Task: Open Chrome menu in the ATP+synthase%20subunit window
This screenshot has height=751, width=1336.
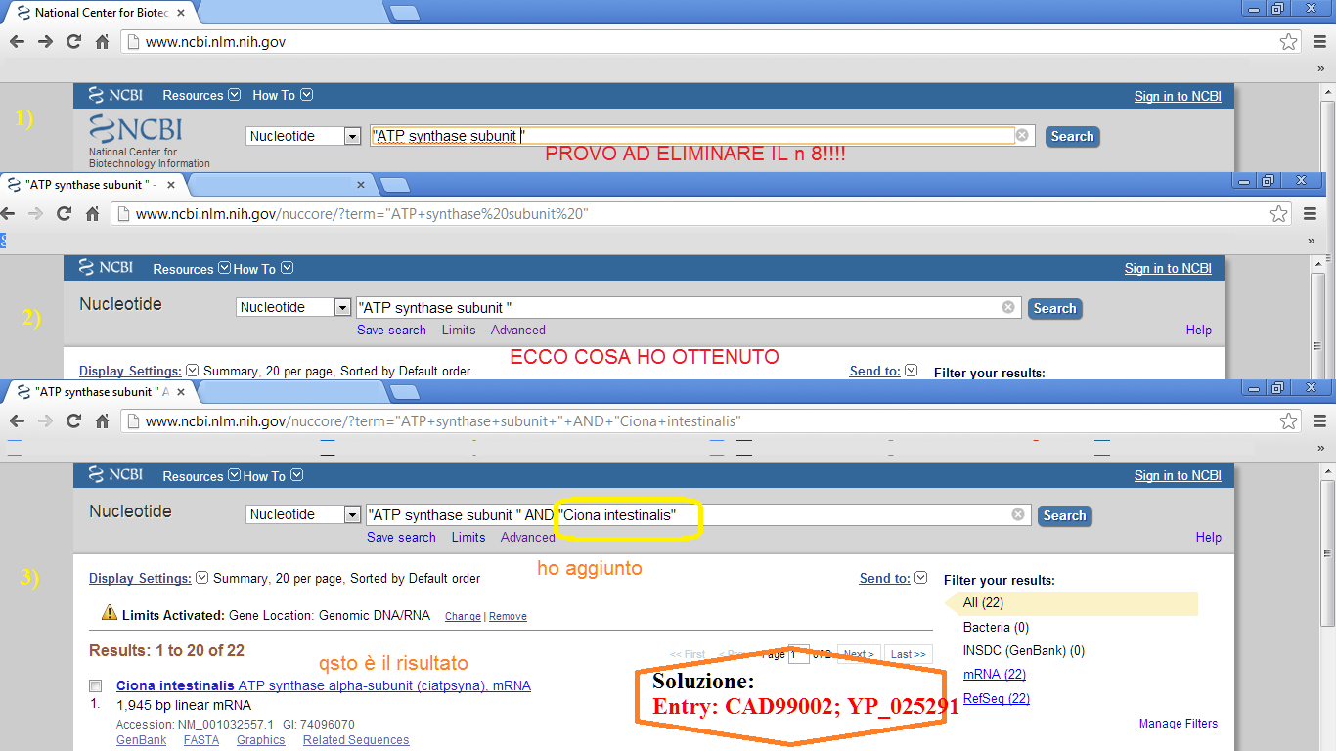Action: [x=1310, y=214]
